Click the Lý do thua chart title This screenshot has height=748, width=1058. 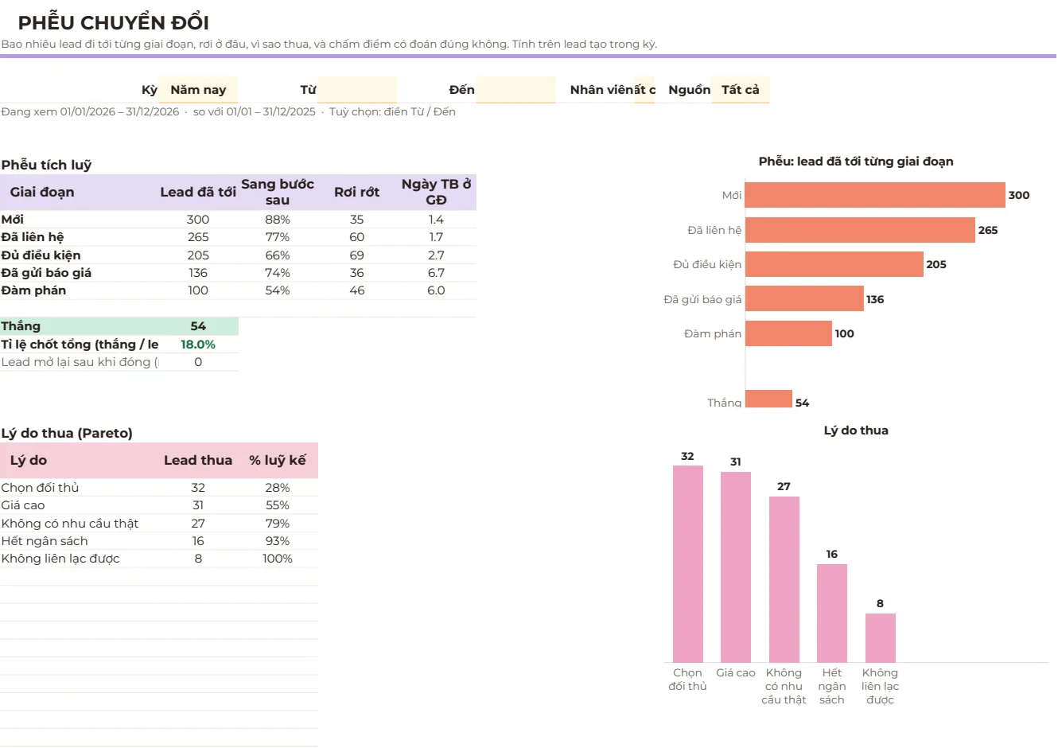[856, 430]
